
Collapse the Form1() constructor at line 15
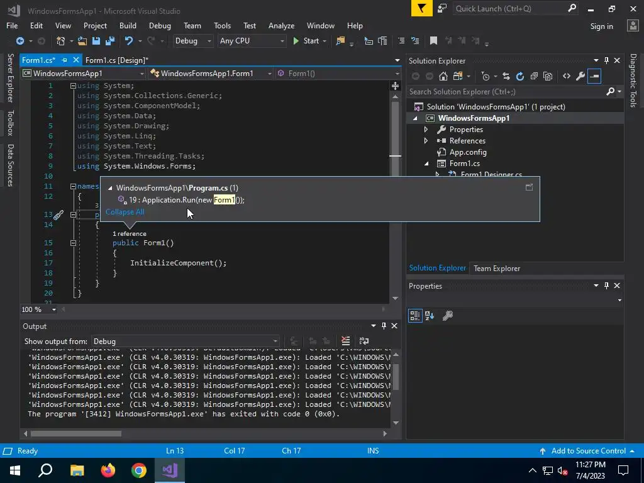coord(73,243)
